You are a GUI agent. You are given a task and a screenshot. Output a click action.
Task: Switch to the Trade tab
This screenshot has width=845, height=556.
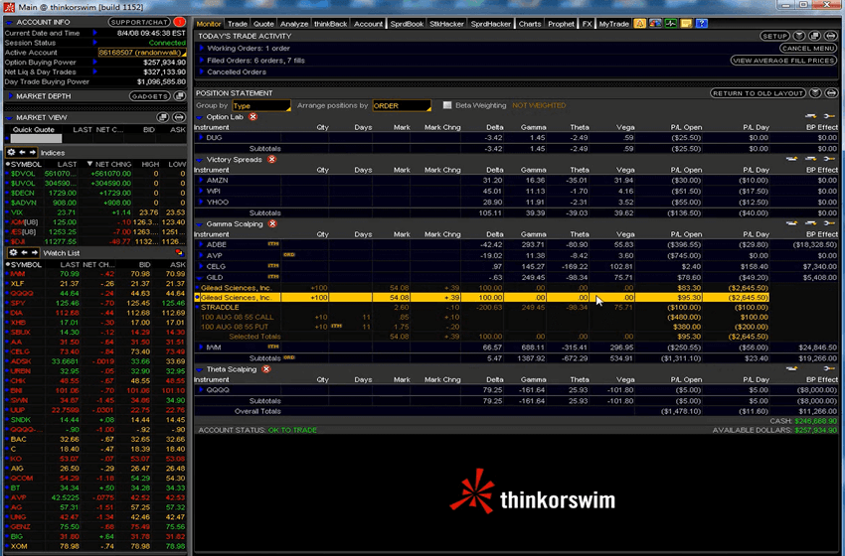pos(238,24)
